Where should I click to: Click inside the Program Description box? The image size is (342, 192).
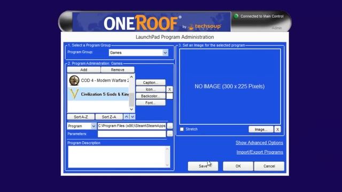[x=116, y=157]
